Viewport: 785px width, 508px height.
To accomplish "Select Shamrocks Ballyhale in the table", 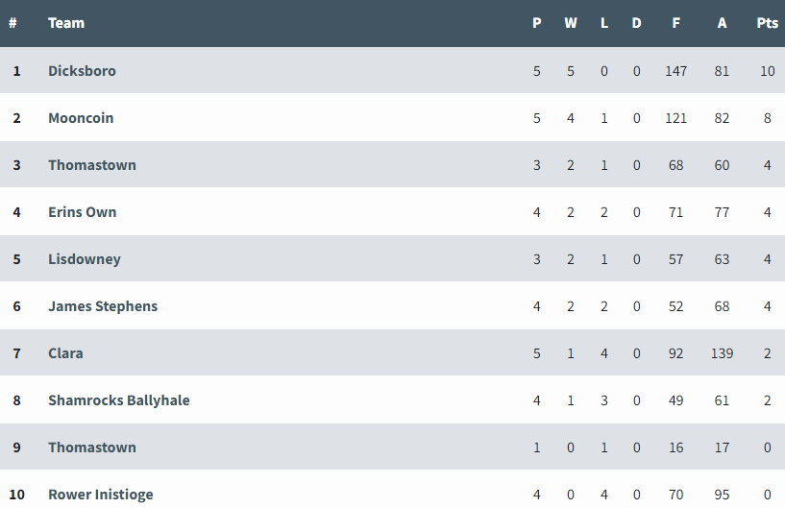I will pyautogui.click(x=118, y=400).
